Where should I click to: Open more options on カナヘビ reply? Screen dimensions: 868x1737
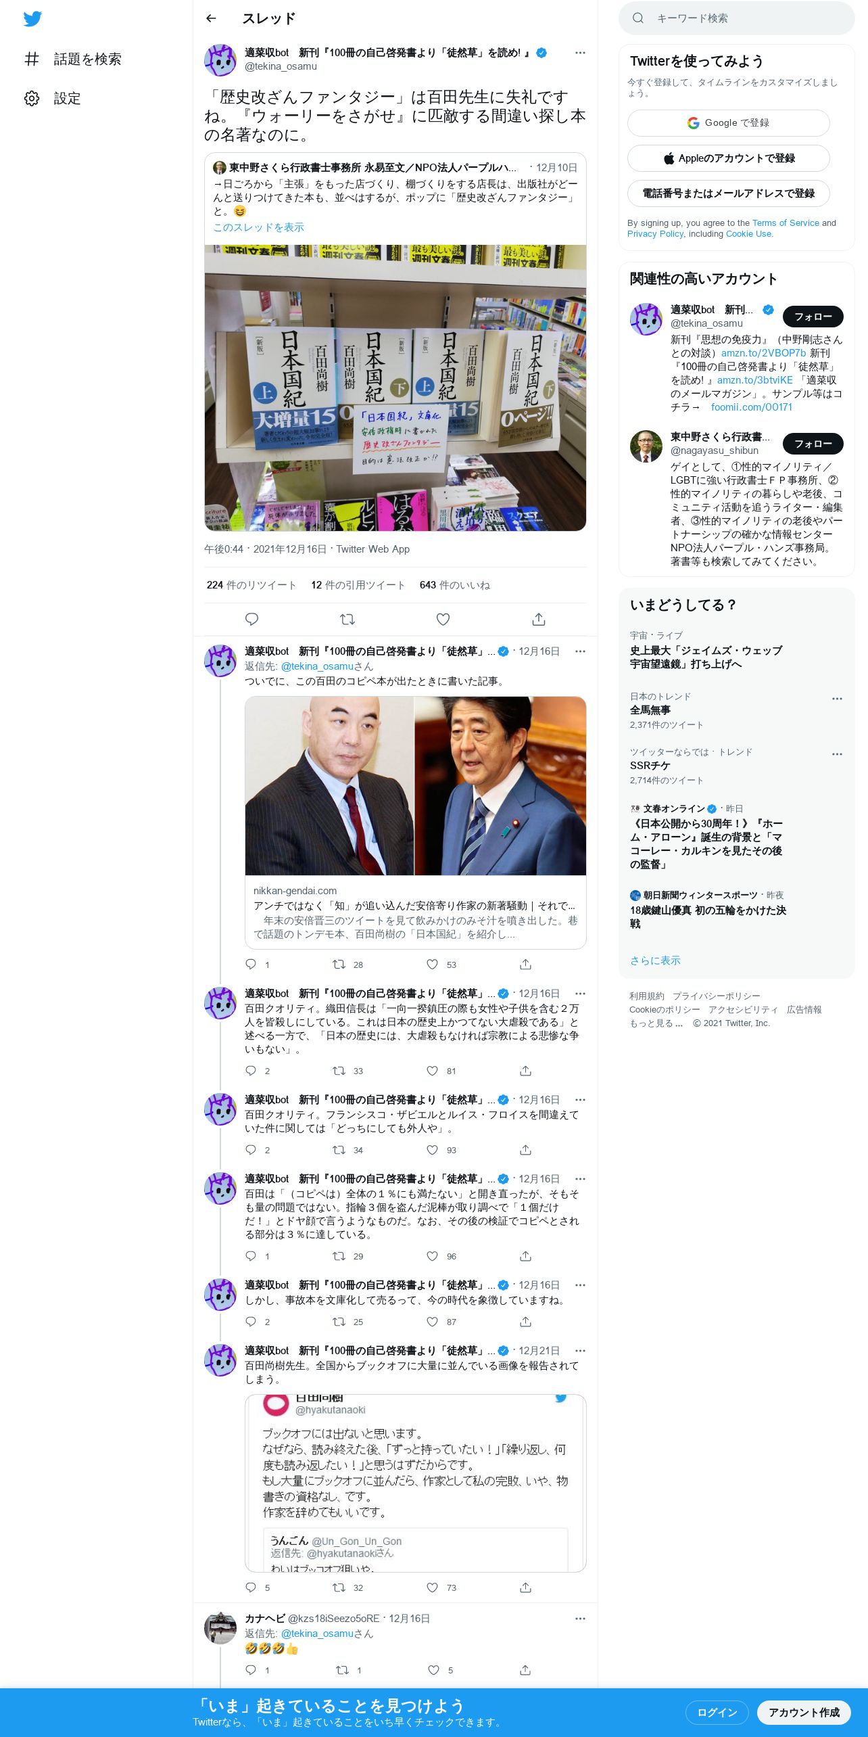click(580, 1619)
